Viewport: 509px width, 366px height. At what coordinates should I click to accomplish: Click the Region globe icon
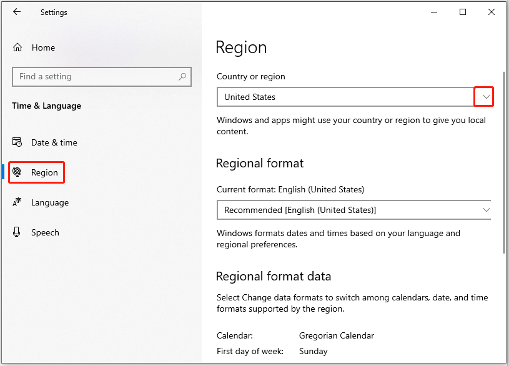(x=17, y=172)
